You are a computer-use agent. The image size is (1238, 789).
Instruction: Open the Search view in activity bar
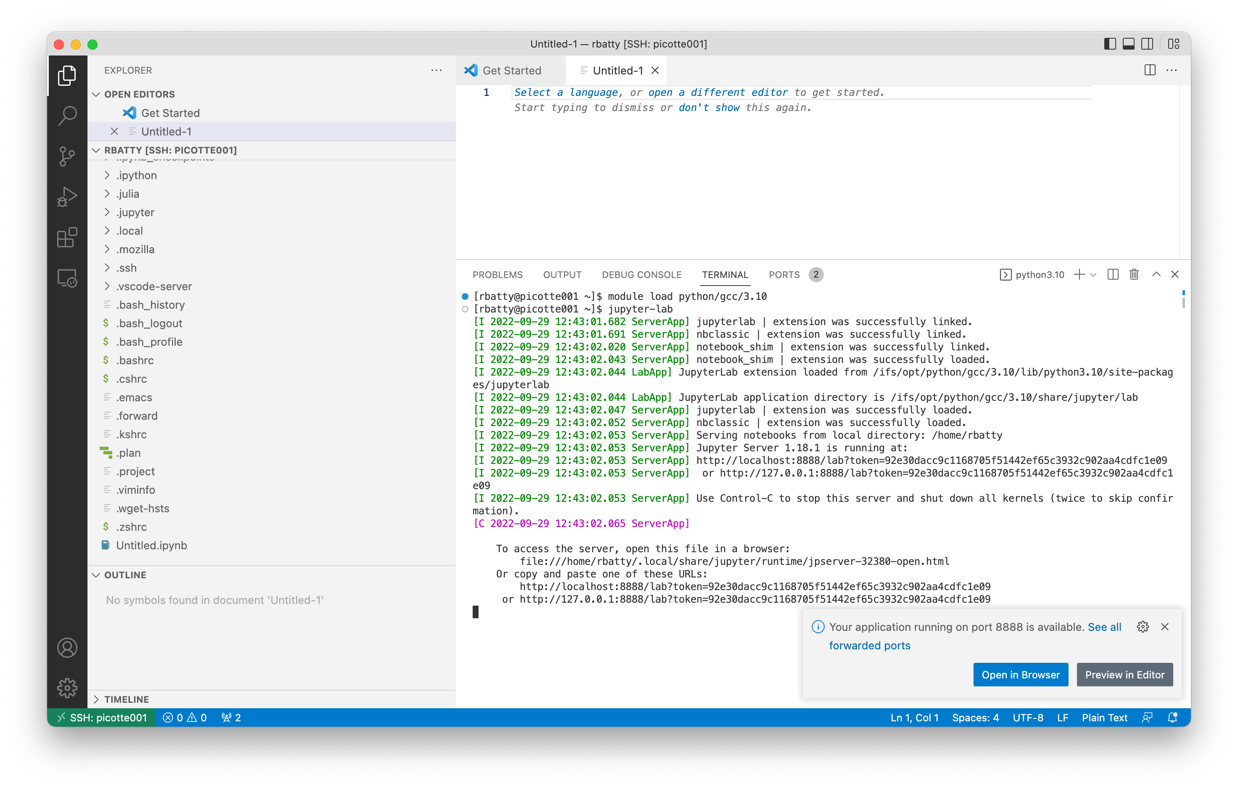coord(67,115)
